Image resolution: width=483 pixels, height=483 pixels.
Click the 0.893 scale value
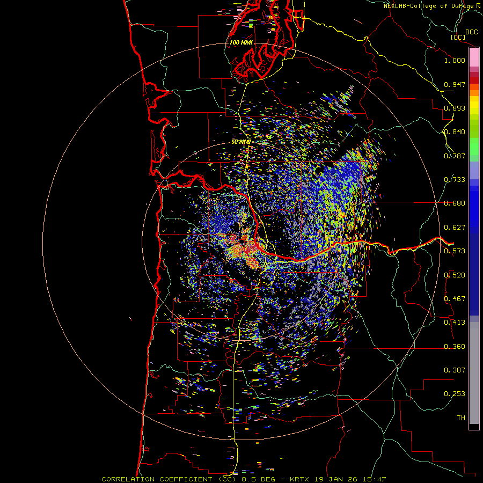pos(455,108)
